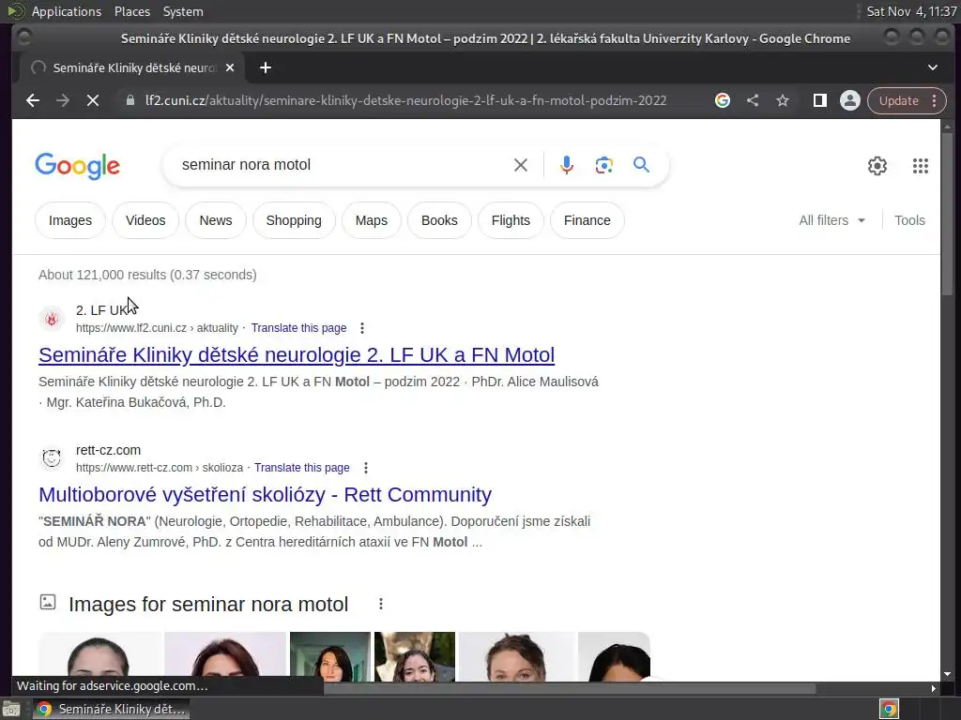Filter results by Videos
Viewport: 961px width, 720px height.
[145, 220]
